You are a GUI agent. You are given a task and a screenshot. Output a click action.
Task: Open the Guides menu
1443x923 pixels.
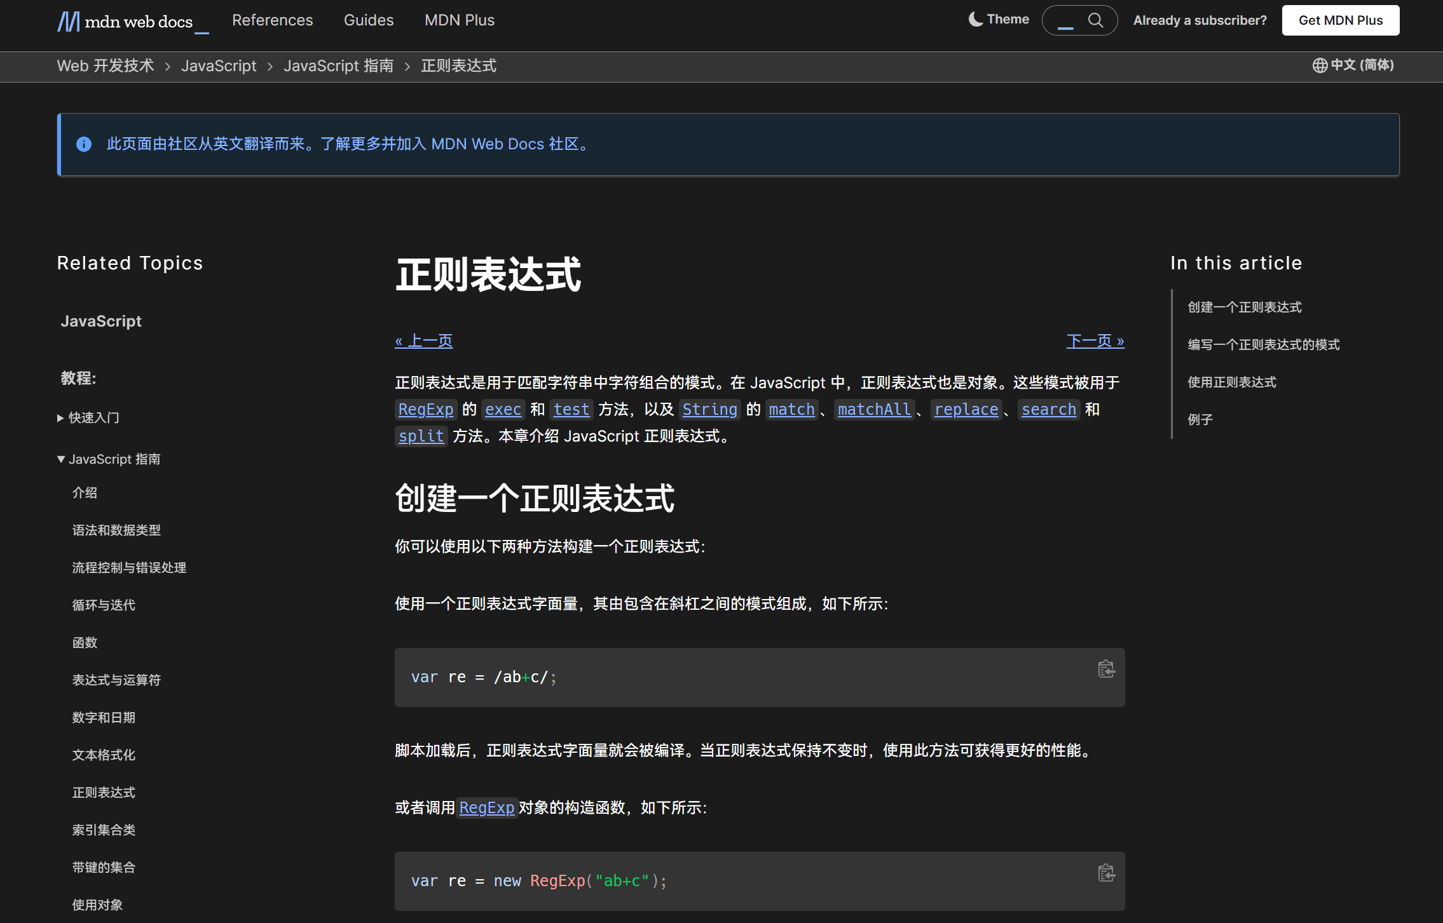point(369,20)
